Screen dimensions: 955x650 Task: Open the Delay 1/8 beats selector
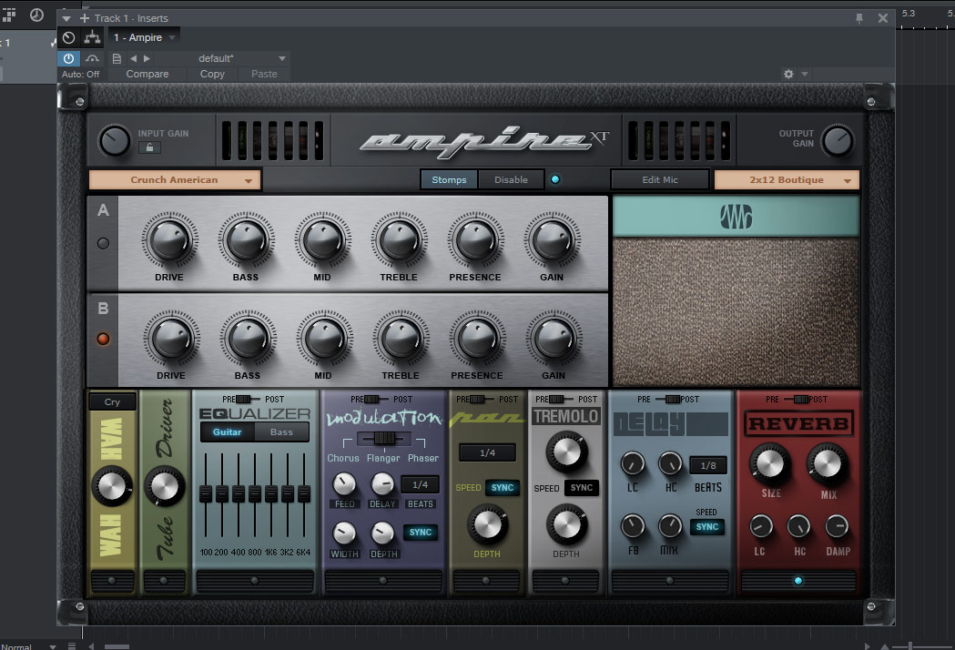point(708,465)
